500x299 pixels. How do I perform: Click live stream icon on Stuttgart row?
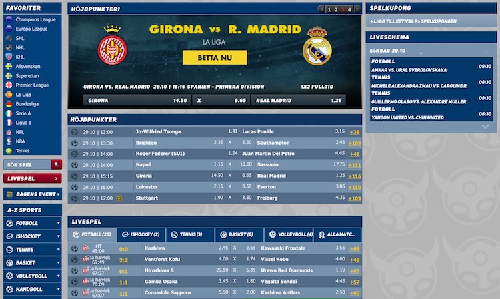point(119,198)
